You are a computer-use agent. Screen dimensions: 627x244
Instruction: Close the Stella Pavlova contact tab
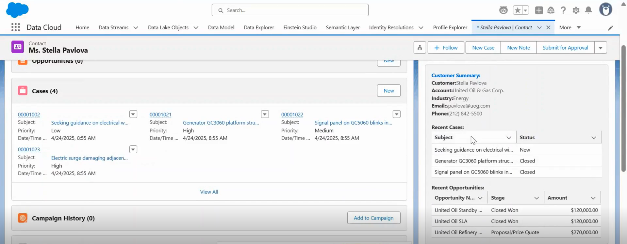coord(548,28)
